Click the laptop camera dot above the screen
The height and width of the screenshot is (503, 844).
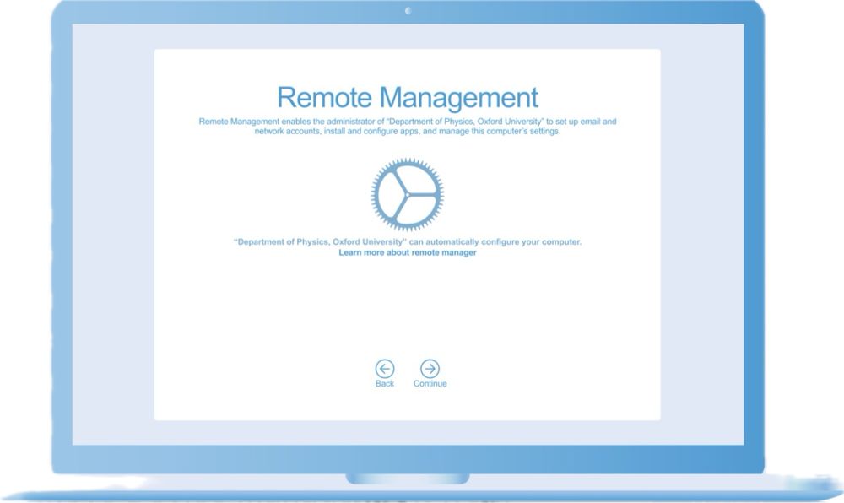tap(408, 11)
